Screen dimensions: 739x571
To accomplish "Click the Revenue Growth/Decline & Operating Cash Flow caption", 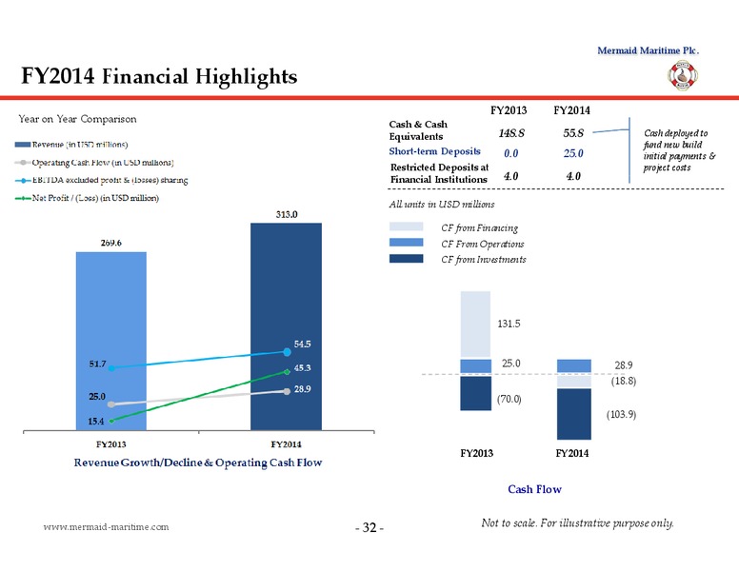I will point(198,463).
